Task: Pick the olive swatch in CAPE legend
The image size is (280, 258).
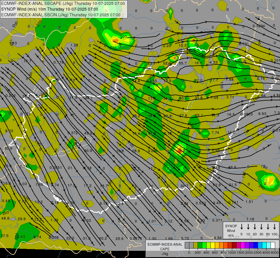Action: 196,245
